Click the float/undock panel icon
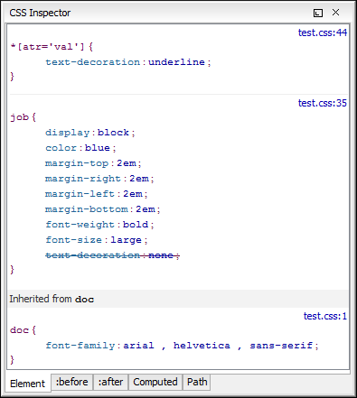The width and height of the screenshot is (357, 398). [318, 13]
